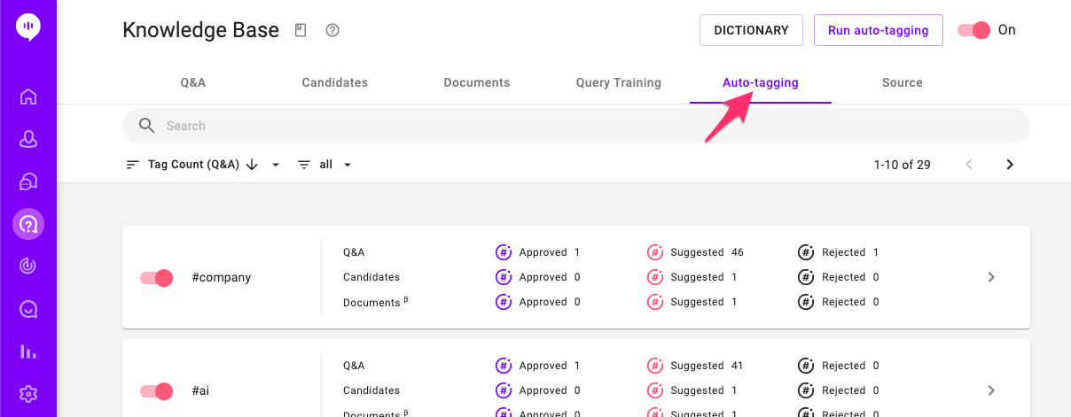Click Suggested icon in #company Q&A row

pos(655,252)
